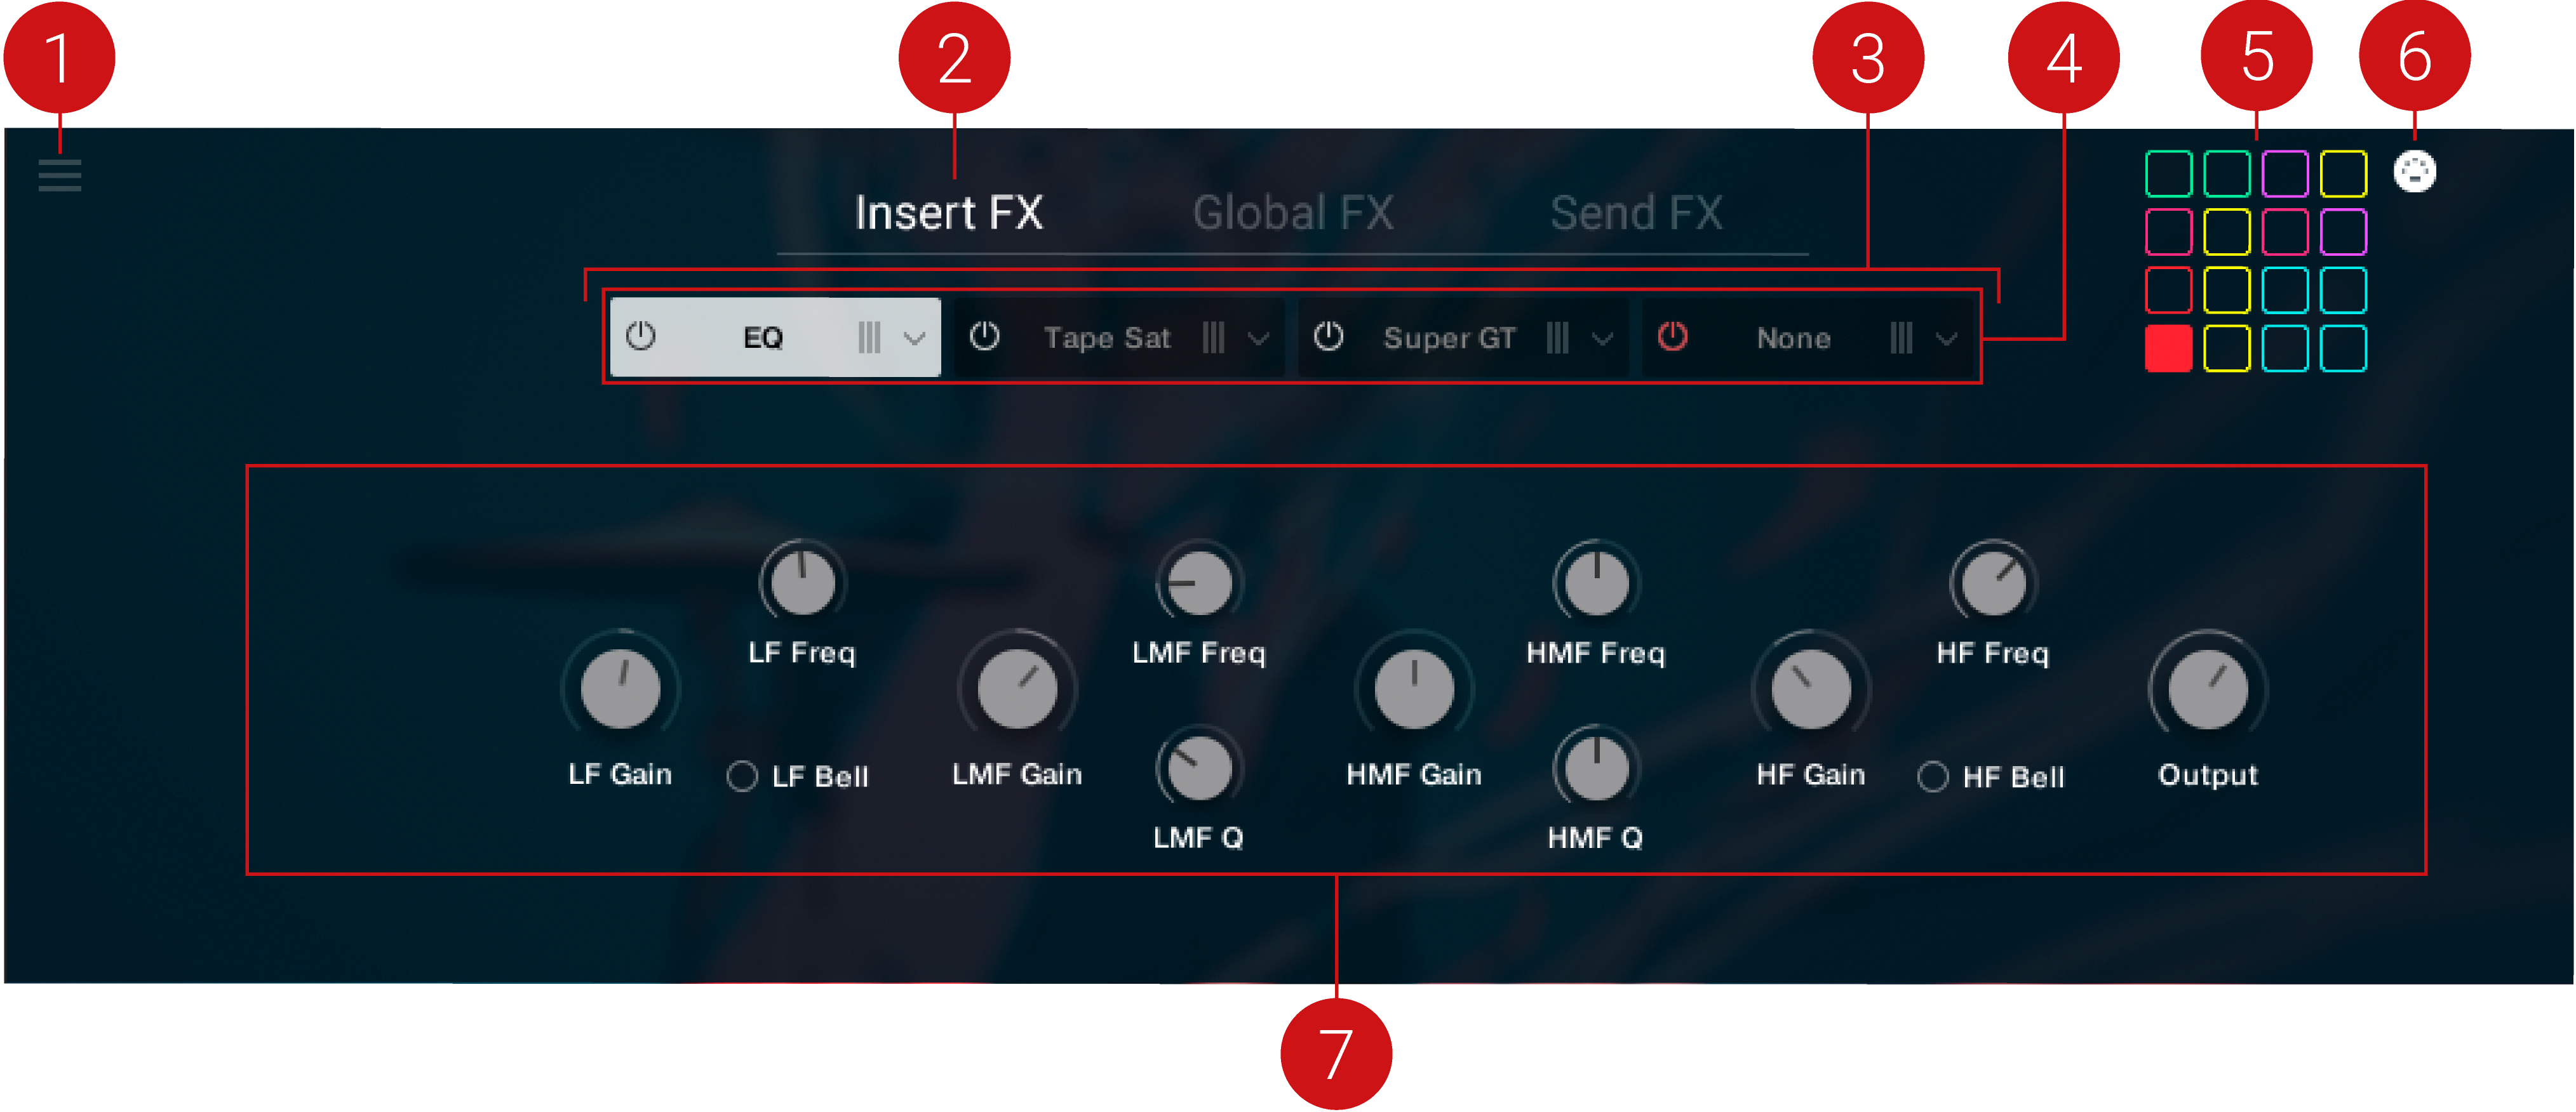Enable the HF Bell radio button
The height and width of the screenshot is (1112, 2576).
(1932, 776)
